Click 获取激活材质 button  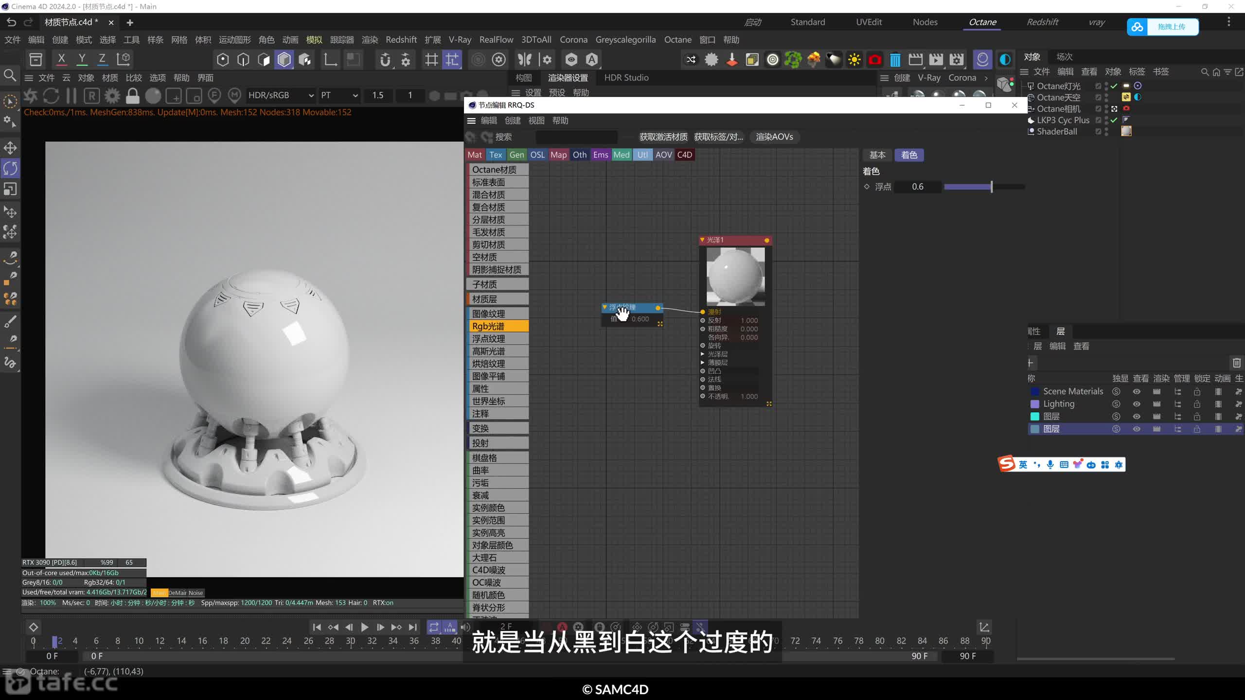tap(663, 137)
